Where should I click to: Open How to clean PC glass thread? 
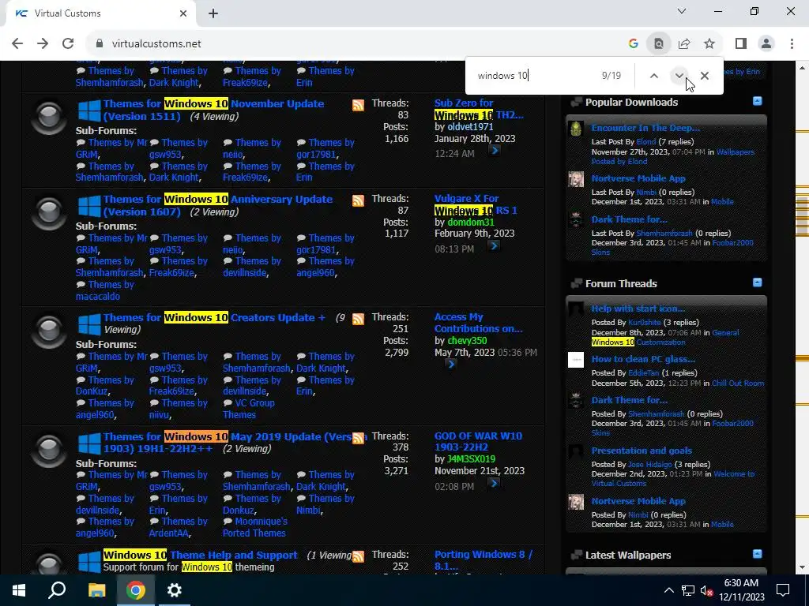(x=643, y=359)
